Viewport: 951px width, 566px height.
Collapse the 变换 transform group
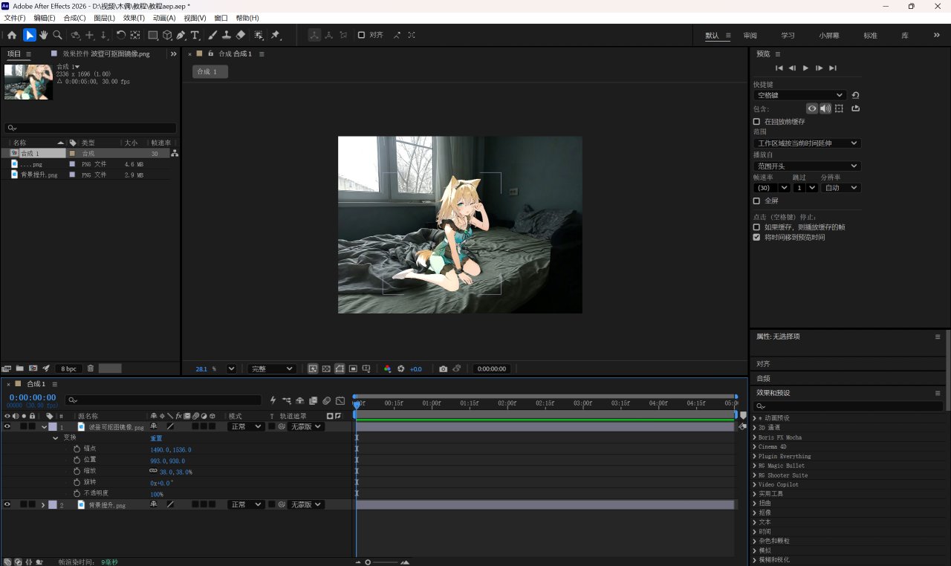pos(56,438)
